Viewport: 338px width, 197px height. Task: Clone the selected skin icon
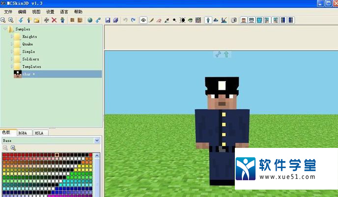62,20
